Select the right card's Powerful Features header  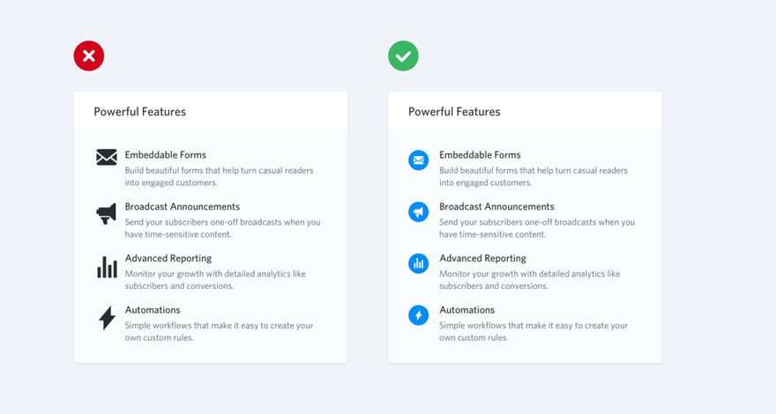coord(454,112)
